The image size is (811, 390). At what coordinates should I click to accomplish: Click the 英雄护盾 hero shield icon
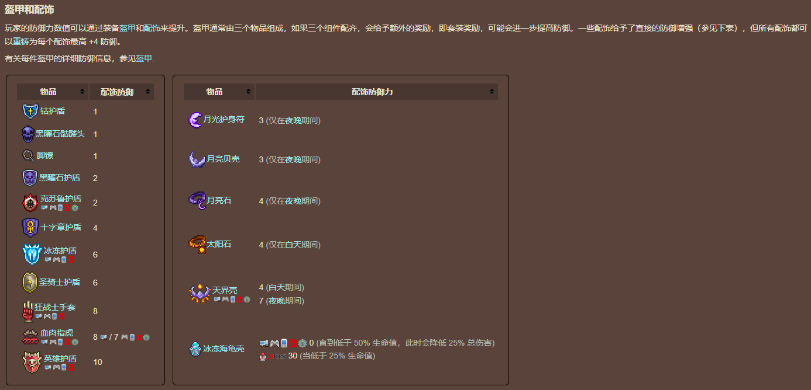32,362
